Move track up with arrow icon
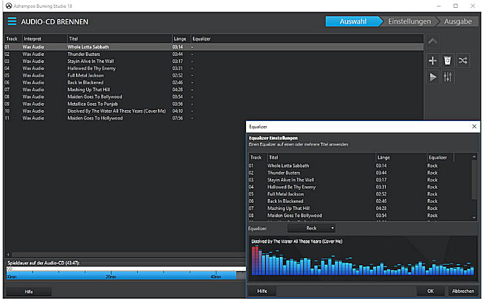The height and width of the screenshot is (300, 483). 432,42
